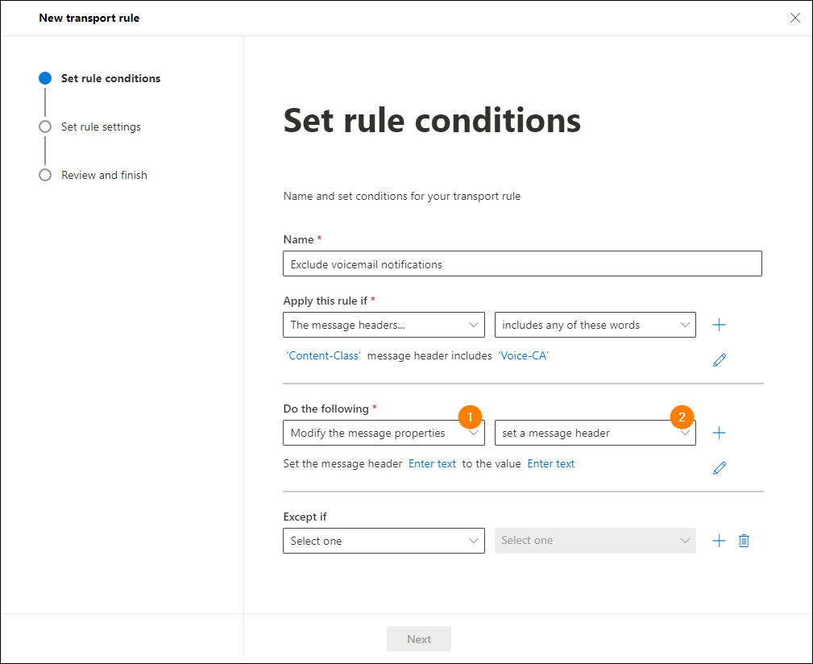
Task: Edit the set message header action pencil
Action: point(720,467)
